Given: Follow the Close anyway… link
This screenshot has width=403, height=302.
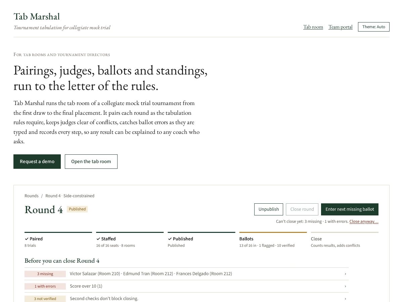Looking at the screenshot, I should point(364,221).
